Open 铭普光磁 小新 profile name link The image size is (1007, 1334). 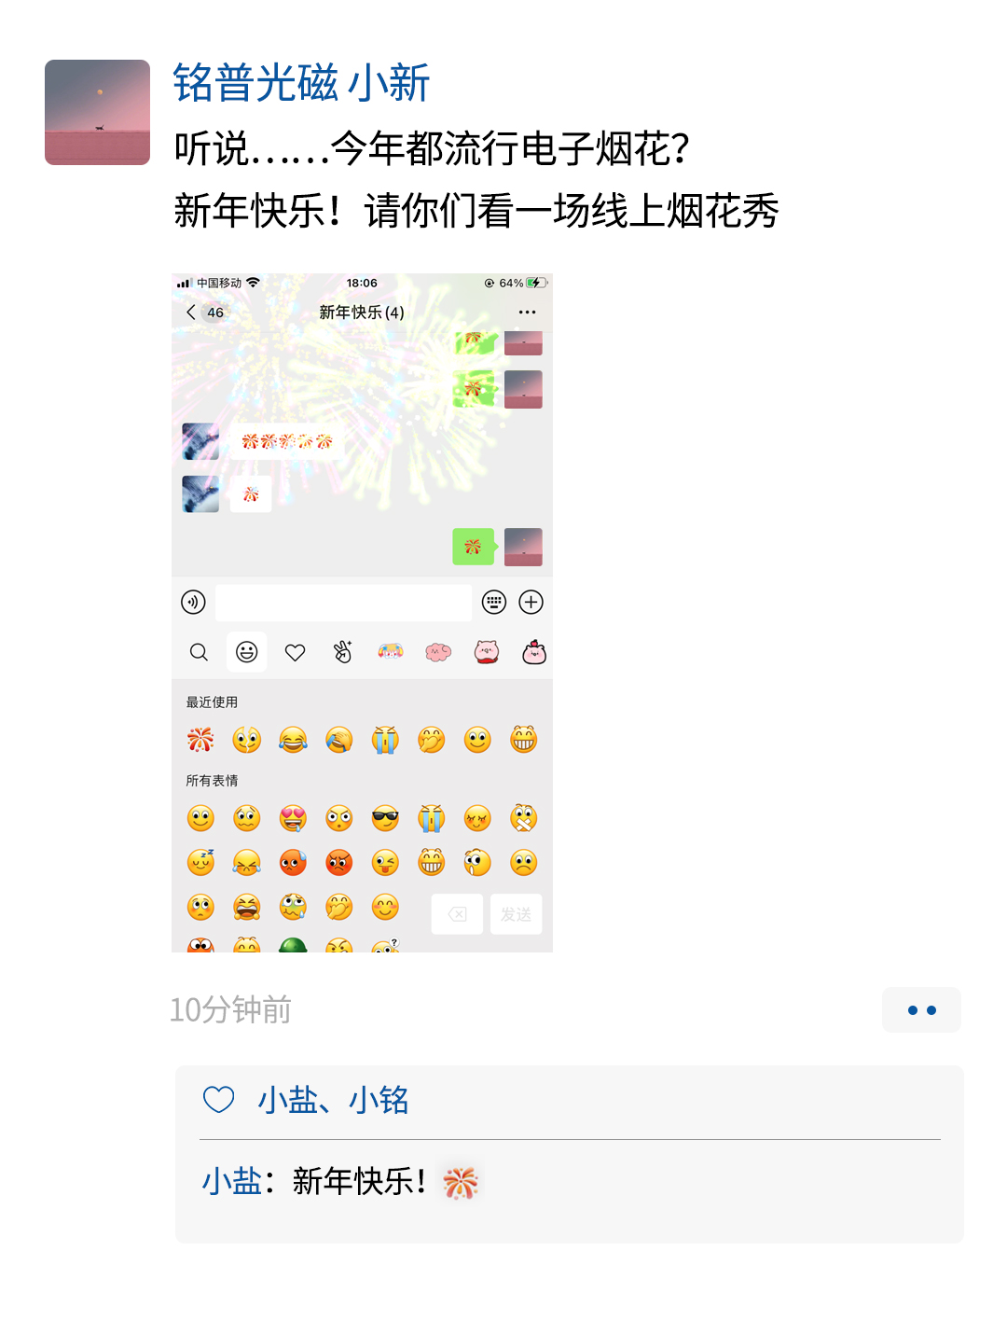pyautogui.click(x=301, y=83)
